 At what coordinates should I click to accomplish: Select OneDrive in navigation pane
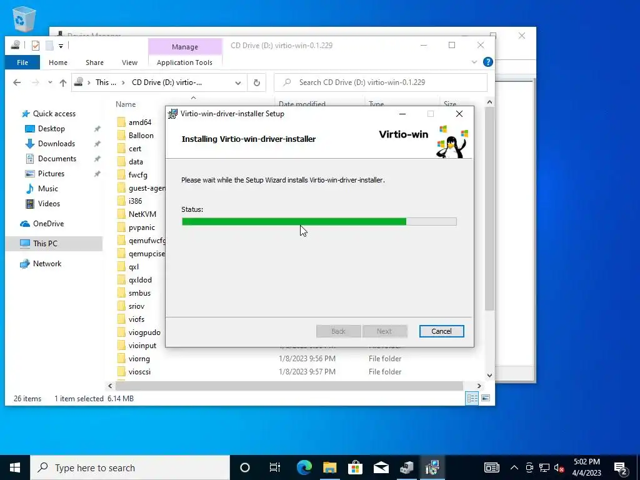[48, 224]
